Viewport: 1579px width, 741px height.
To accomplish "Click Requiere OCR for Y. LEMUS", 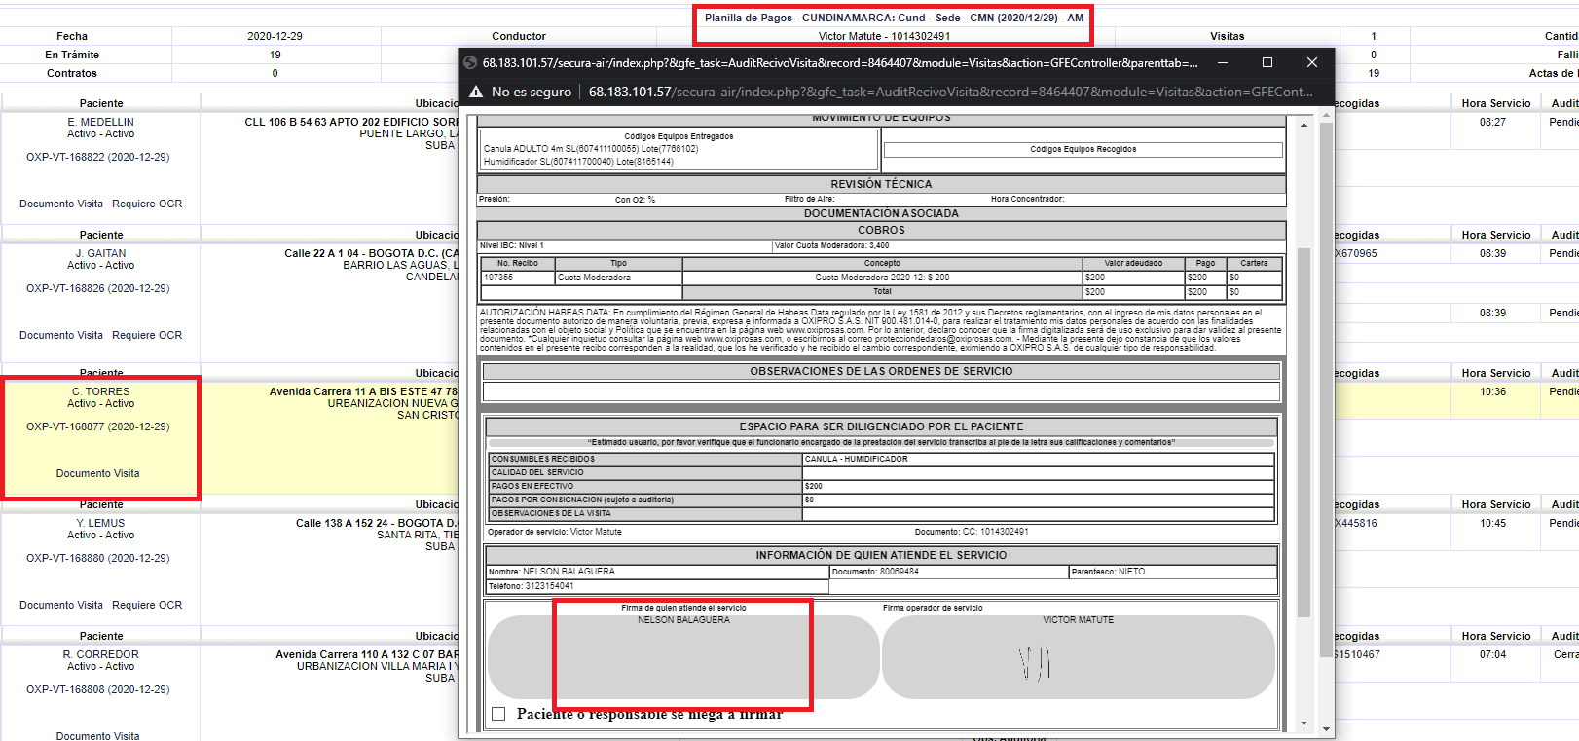I will pos(147,605).
